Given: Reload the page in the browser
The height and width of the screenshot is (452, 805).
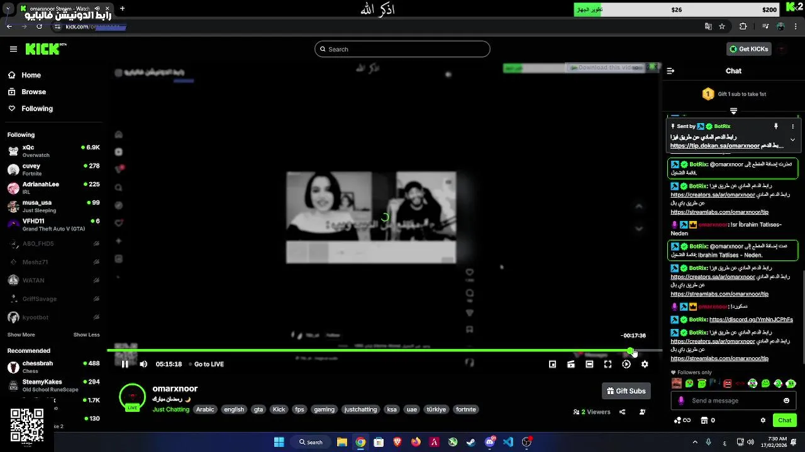Looking at the screenshot, I should click(39, 26).
